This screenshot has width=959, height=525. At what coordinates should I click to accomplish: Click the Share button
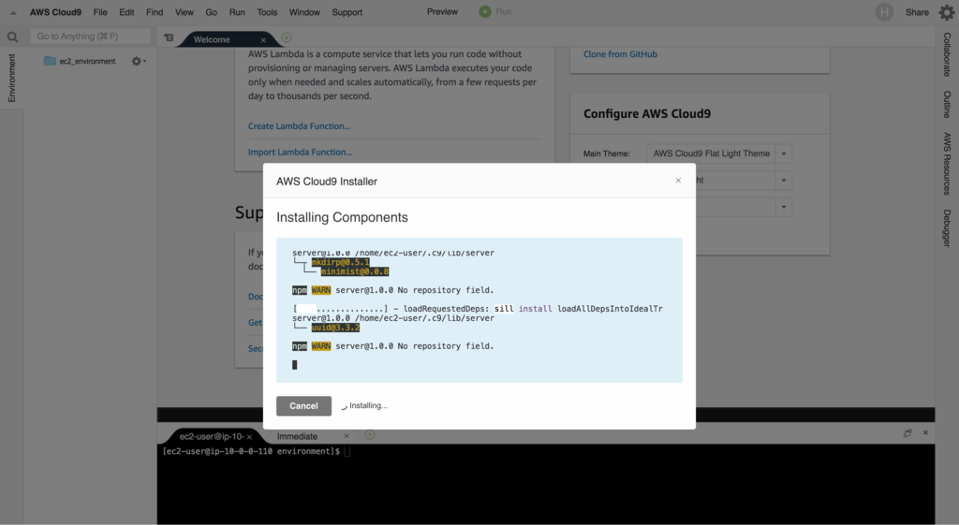pos(917,12)
